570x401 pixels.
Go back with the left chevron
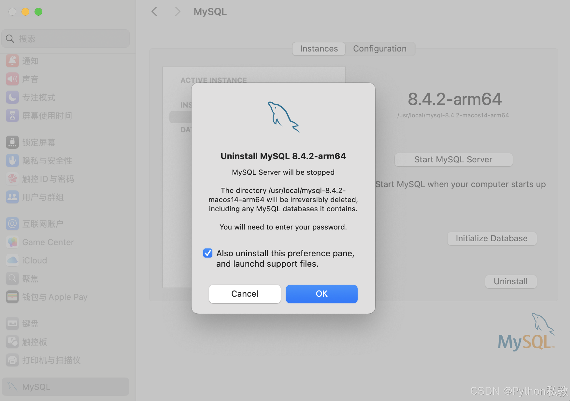[x=154, y=12]
